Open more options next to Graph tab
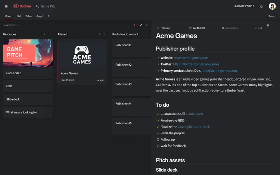The width and height of the screenshot is (280, 175). [x=48, y=16]
